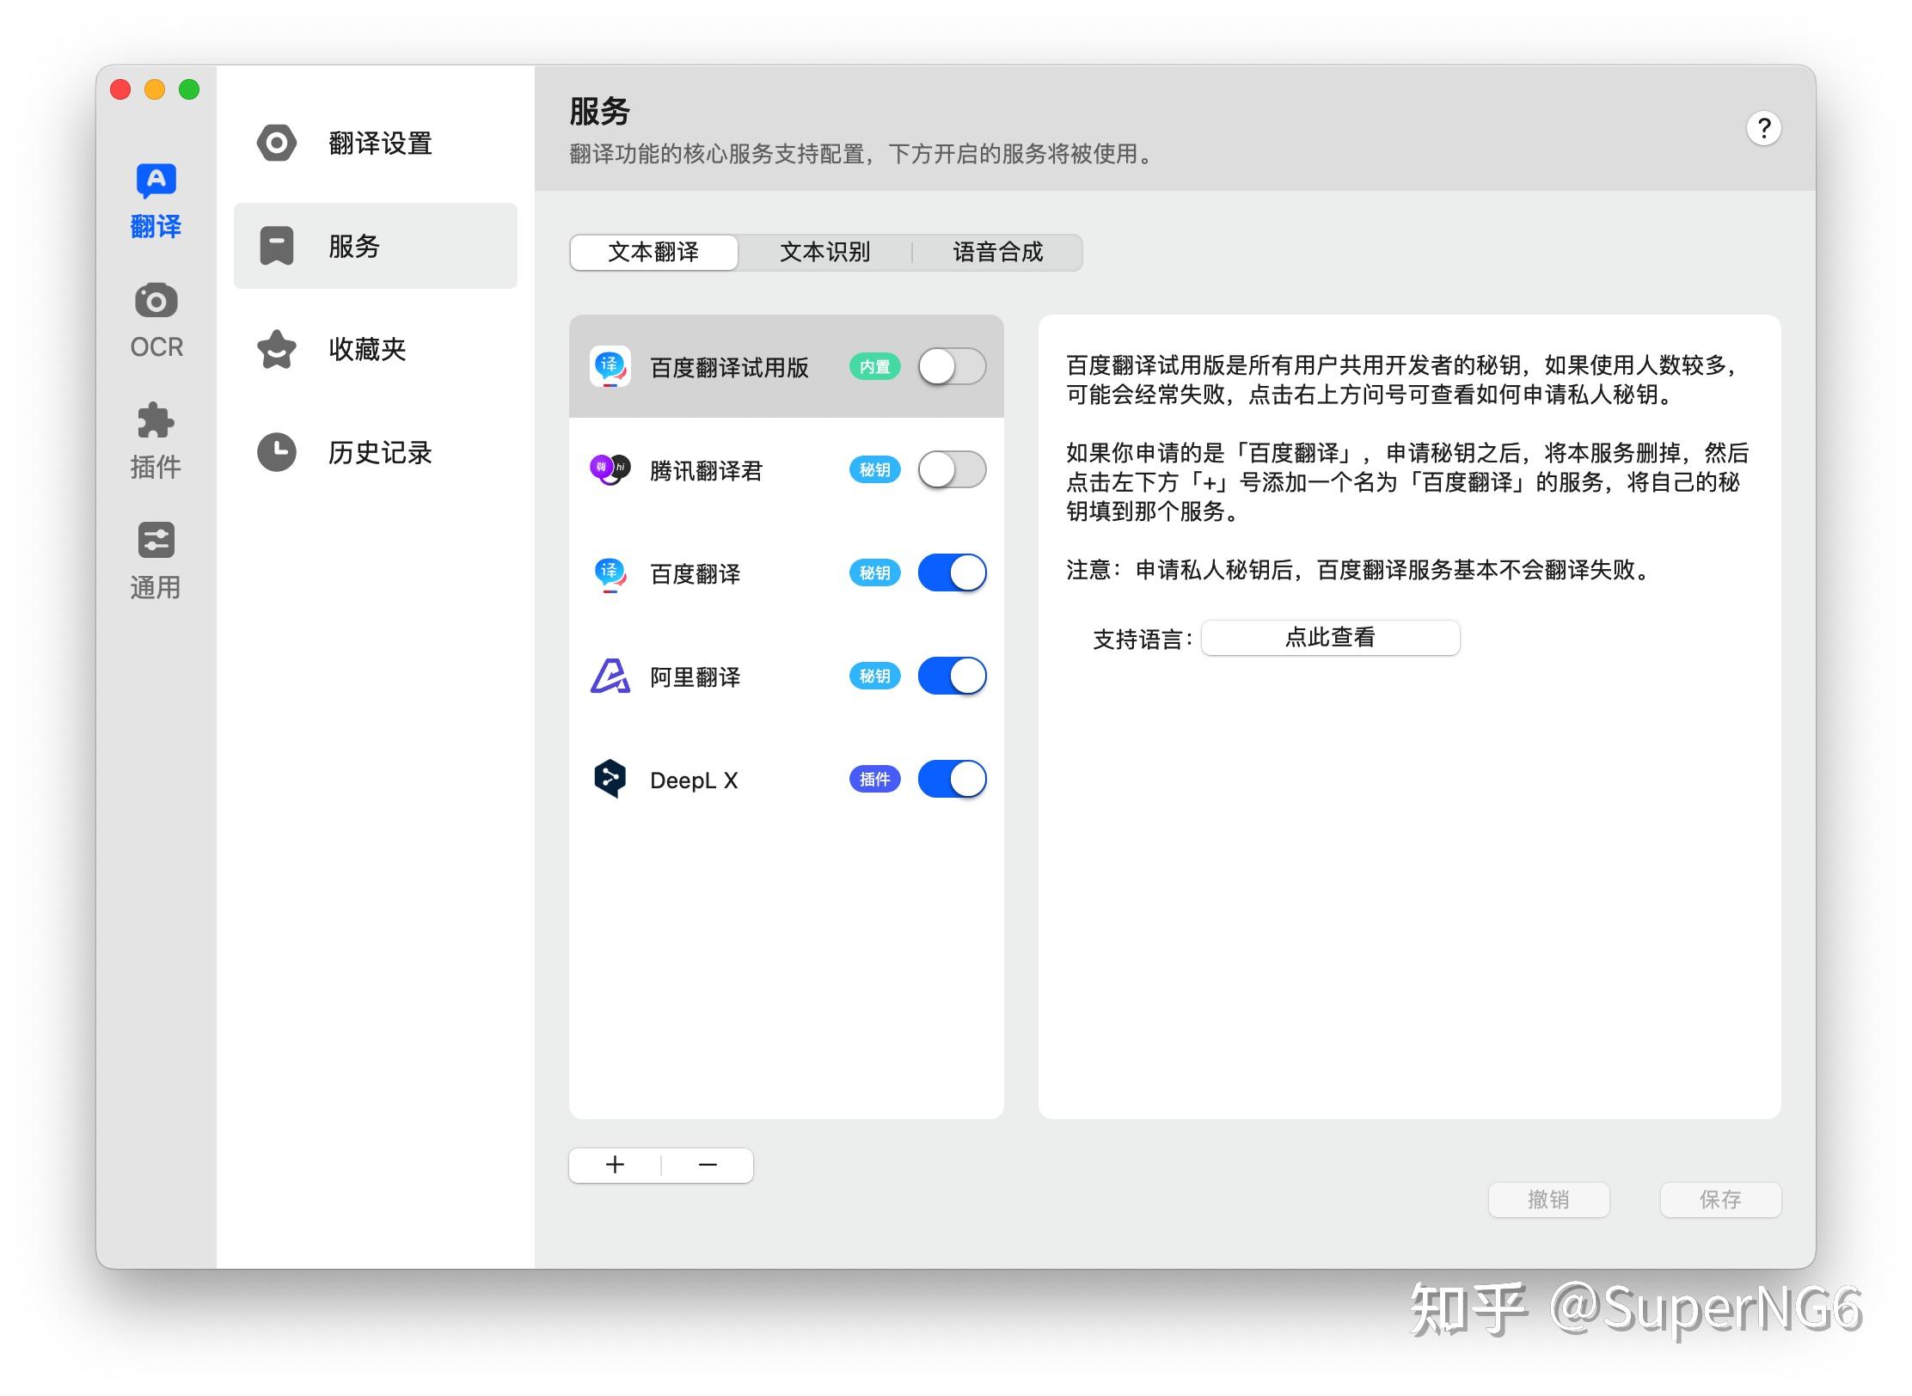Open the 翻译 section in sidebar
Screen dimensions: 1912x1396
pos(156,200)
